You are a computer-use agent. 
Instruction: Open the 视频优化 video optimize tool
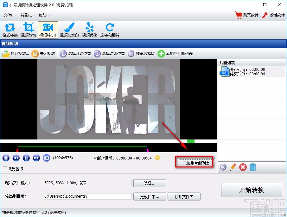tap(90, 30)
